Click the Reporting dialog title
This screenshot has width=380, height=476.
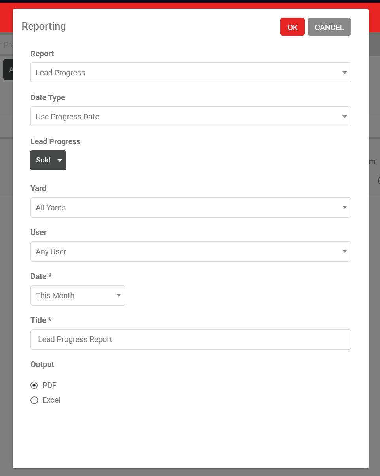(x=44, y=26)
